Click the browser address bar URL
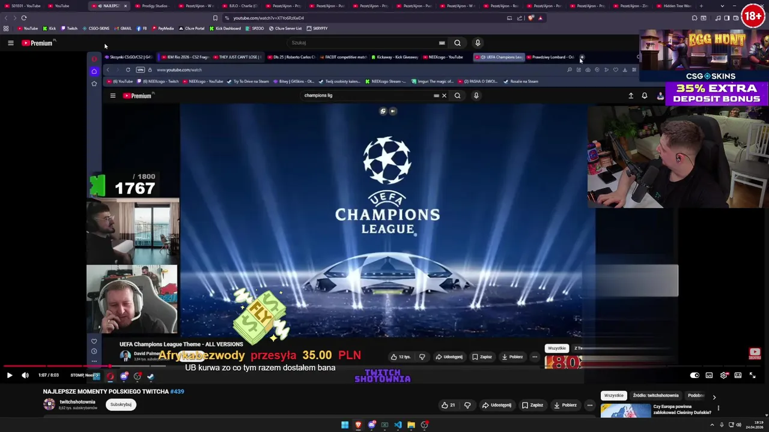Viewport: 769px width, 432px height. [x=269, y=18]
